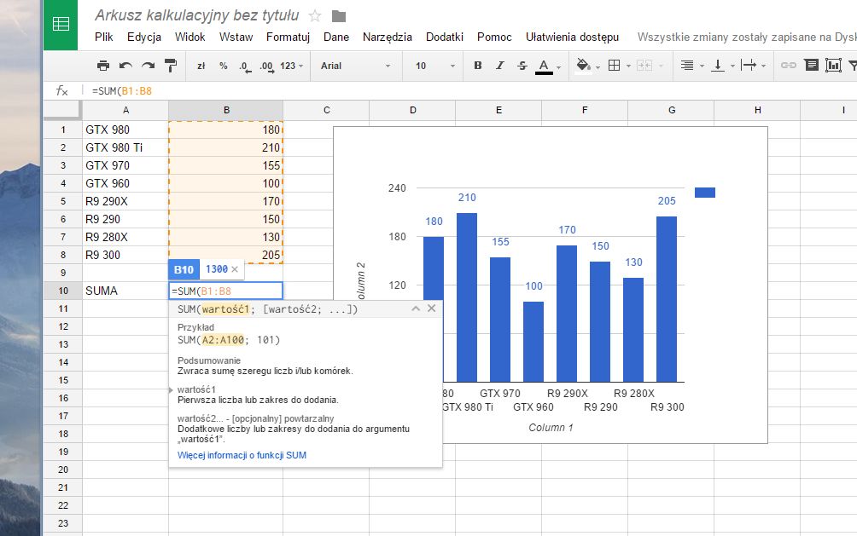857x536 pixels.
Task: Move spreadsheet using the folder icon
Action: [x=339, y=16]
